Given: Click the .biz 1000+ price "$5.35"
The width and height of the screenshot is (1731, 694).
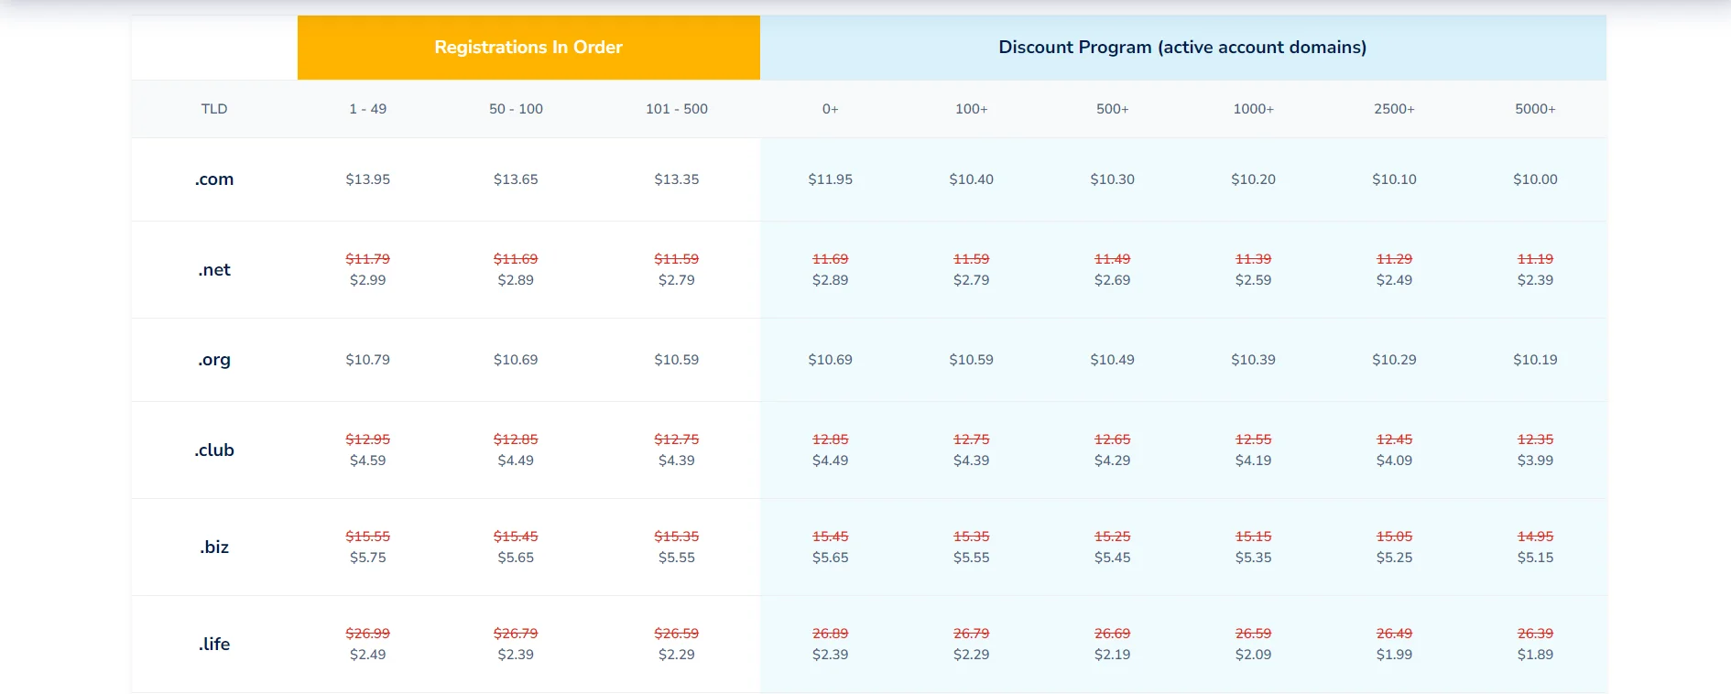Looking at the screenshot, I should pyautogui.click(x=1254, y=558).
